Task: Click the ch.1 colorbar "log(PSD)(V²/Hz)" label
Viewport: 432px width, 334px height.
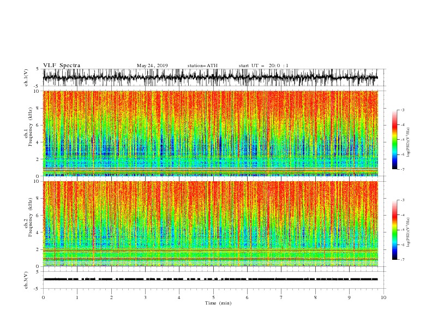Action: 408,142
